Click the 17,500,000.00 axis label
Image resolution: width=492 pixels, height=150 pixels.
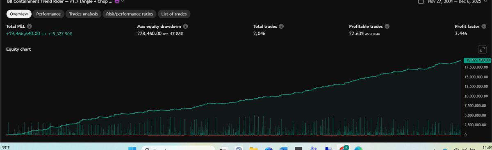pyautogui.click(x=476, y=67)
